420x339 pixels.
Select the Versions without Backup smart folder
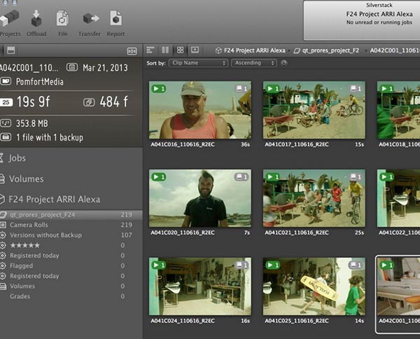click(x=42, y=235)
